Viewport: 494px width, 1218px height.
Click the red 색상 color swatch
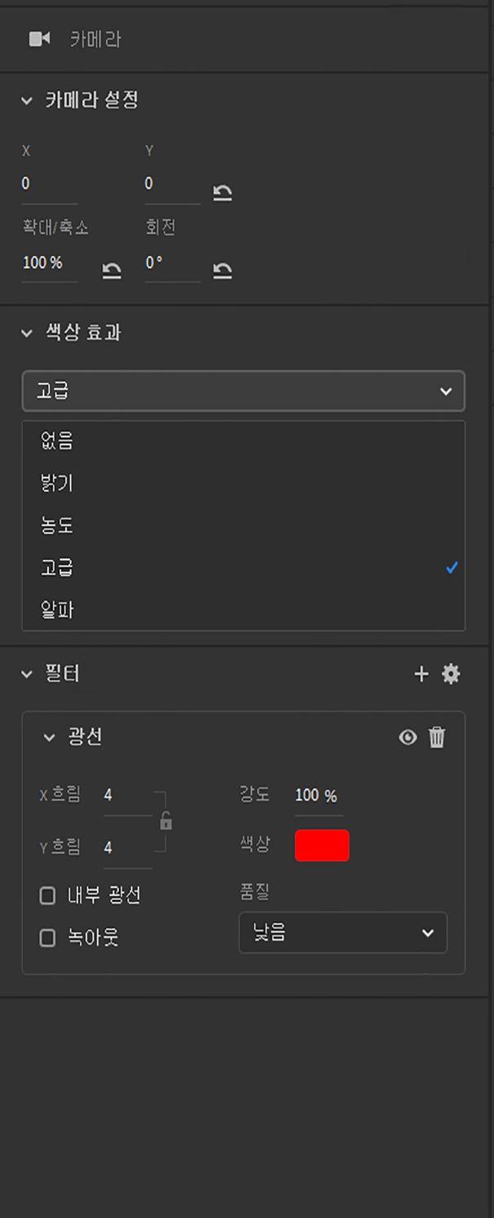click(x=321, y=845)
